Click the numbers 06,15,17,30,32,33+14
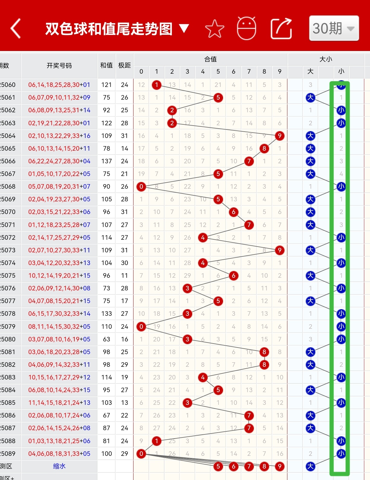The width and height of the screenshot is (370, 480). [x=59, y=314]
